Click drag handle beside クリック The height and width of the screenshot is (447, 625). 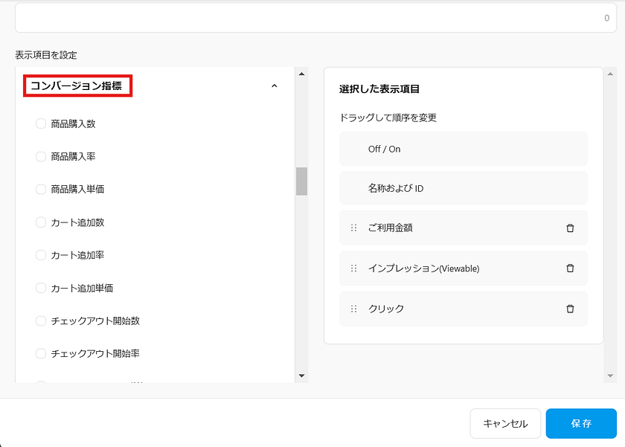click(x=354, y=309)
